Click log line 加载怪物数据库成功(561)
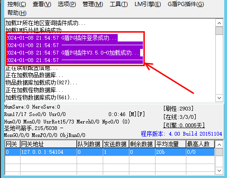 tap(41, 97)
